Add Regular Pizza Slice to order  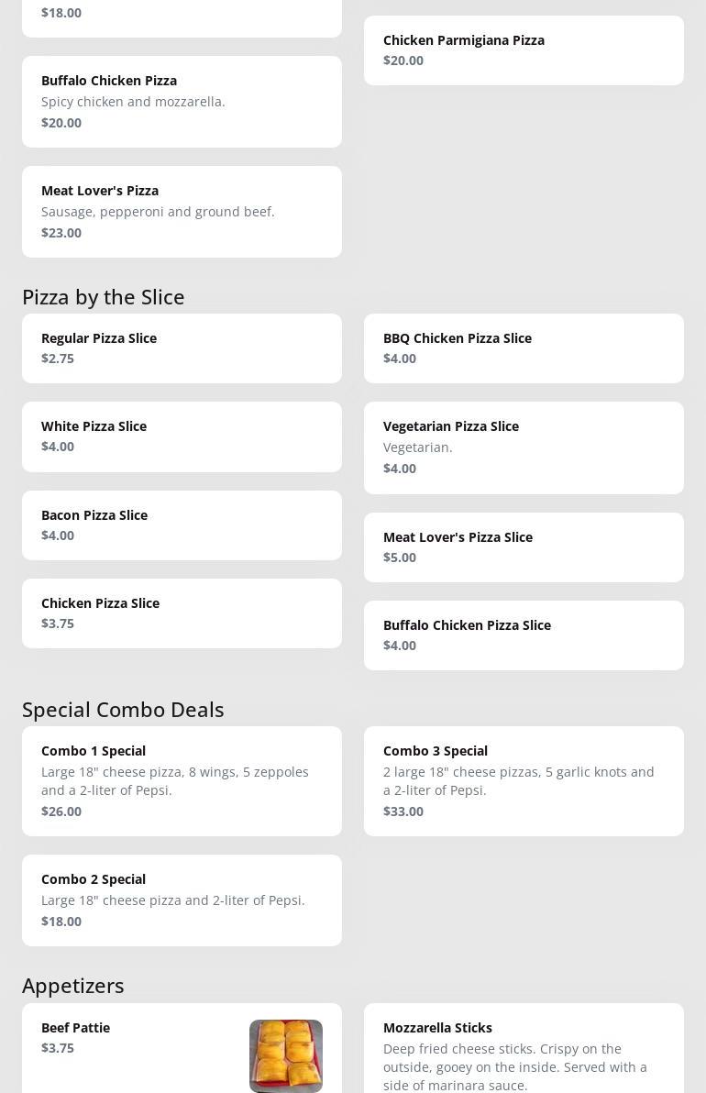tap(182, 348)
